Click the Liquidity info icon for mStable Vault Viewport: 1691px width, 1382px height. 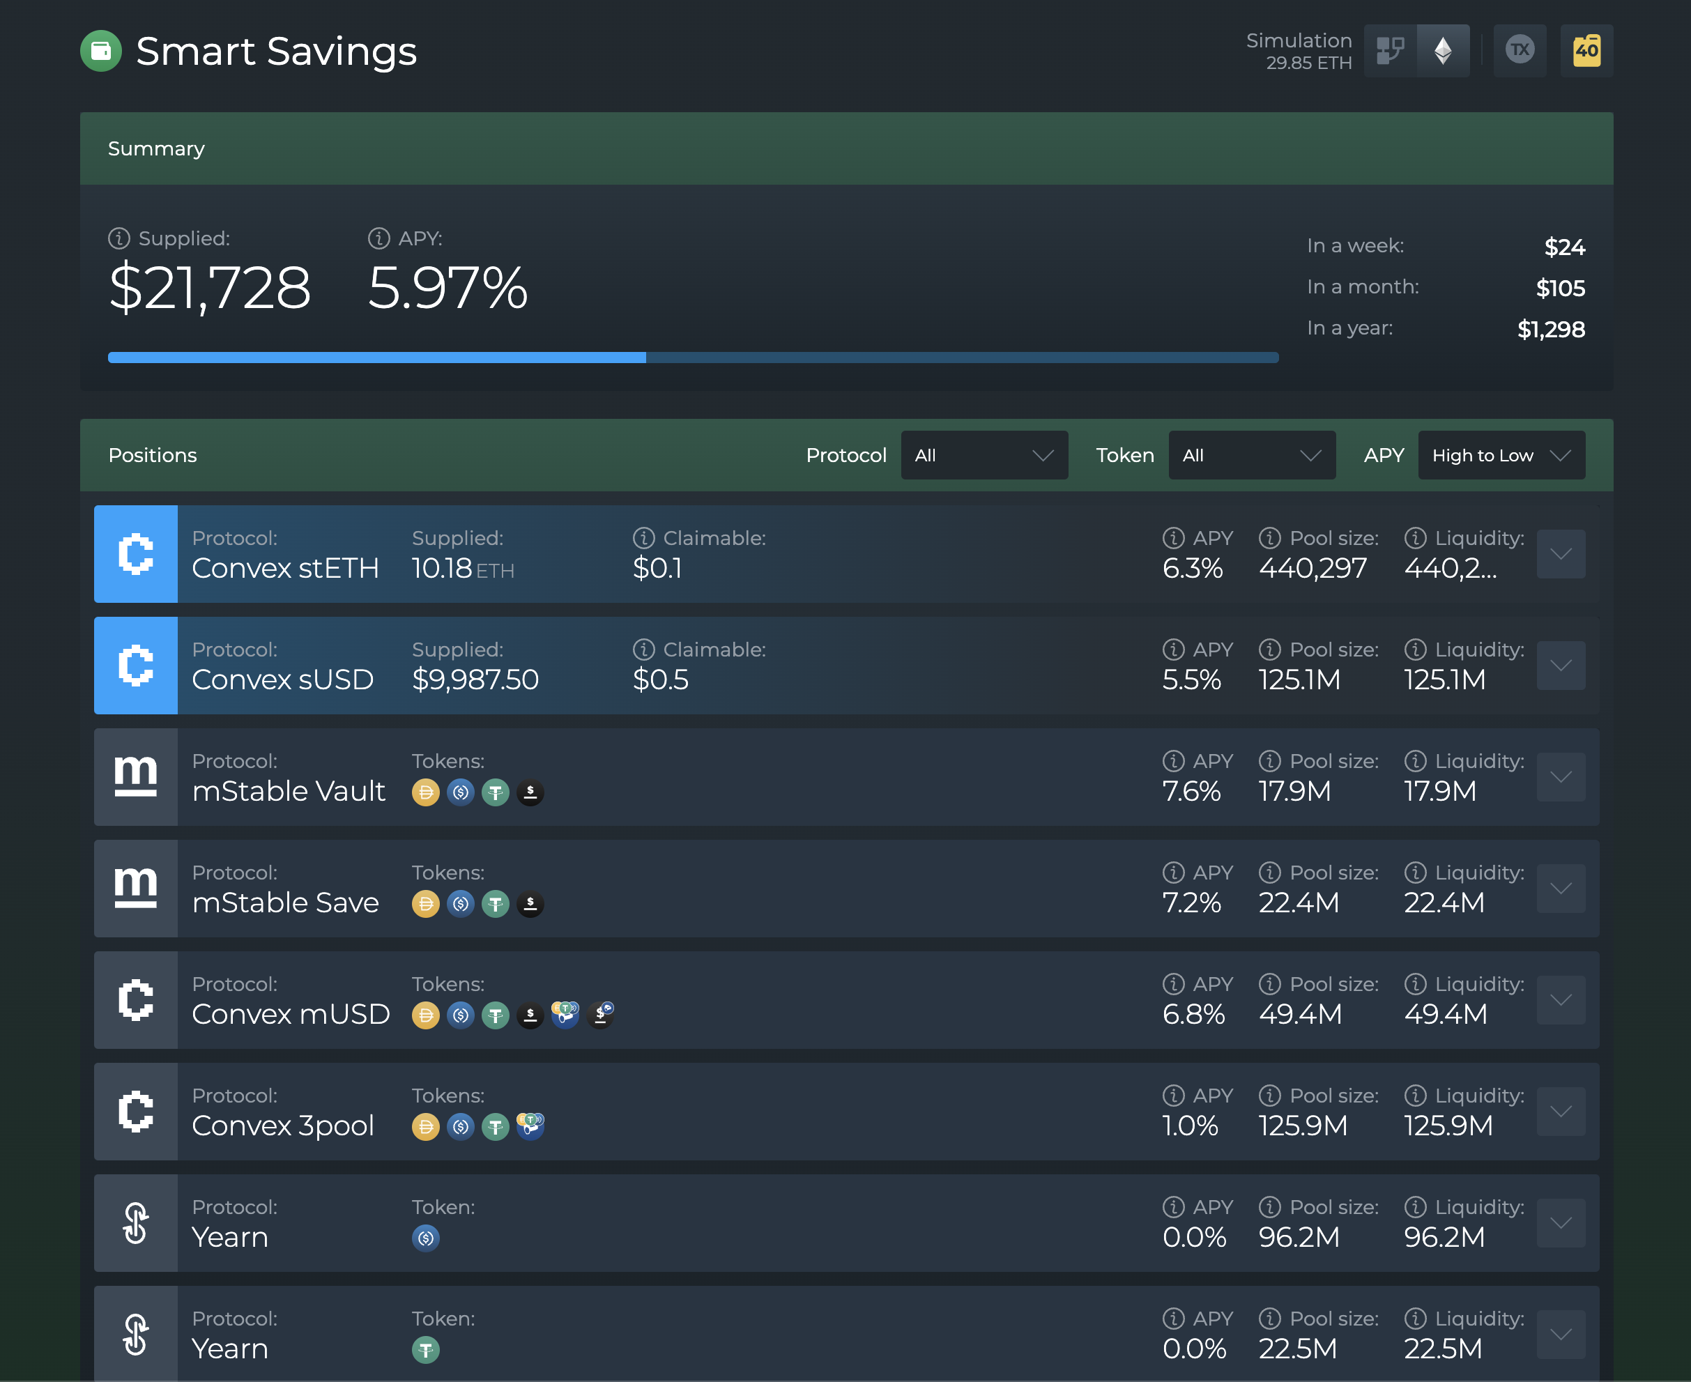[x=1416, y=761]
